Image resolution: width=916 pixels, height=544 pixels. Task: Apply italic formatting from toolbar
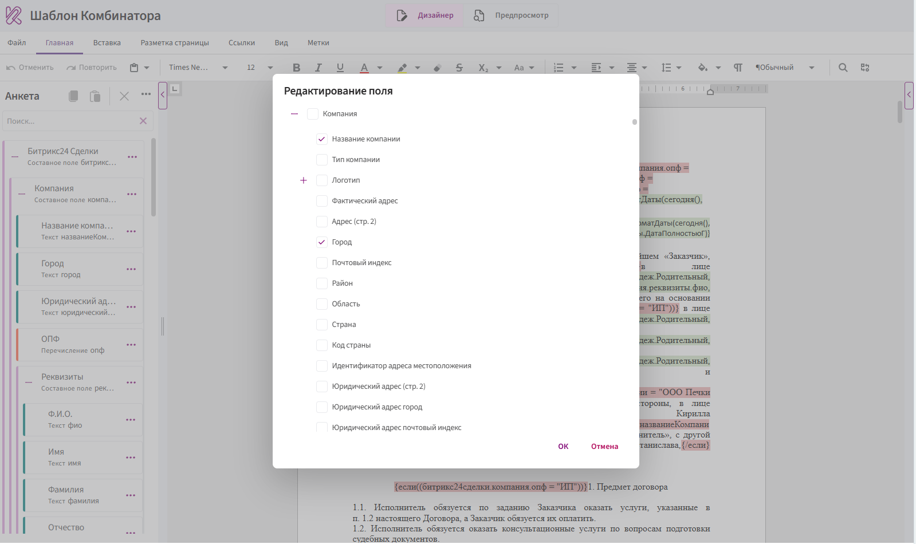coord(319,68)
